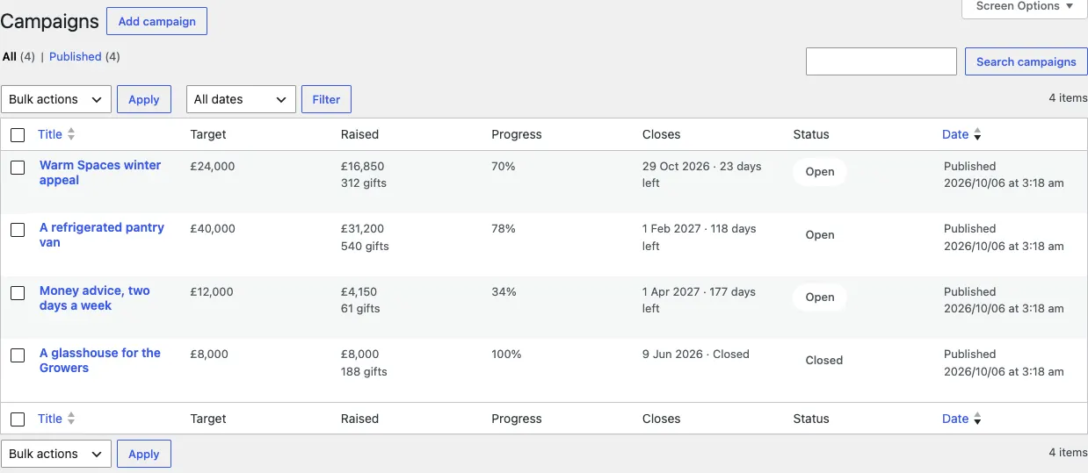
Task: Check the select-all box in the table header
Action: (18, 135)
